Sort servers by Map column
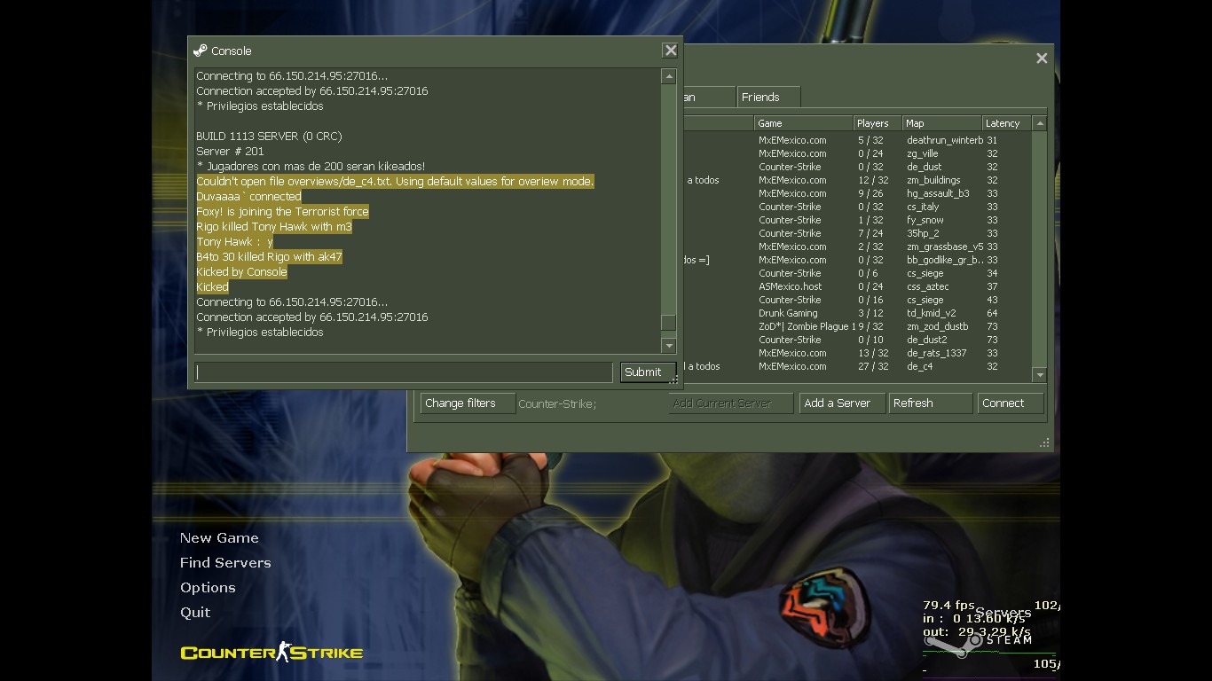Screen dimensions: 1212x681 941,123
